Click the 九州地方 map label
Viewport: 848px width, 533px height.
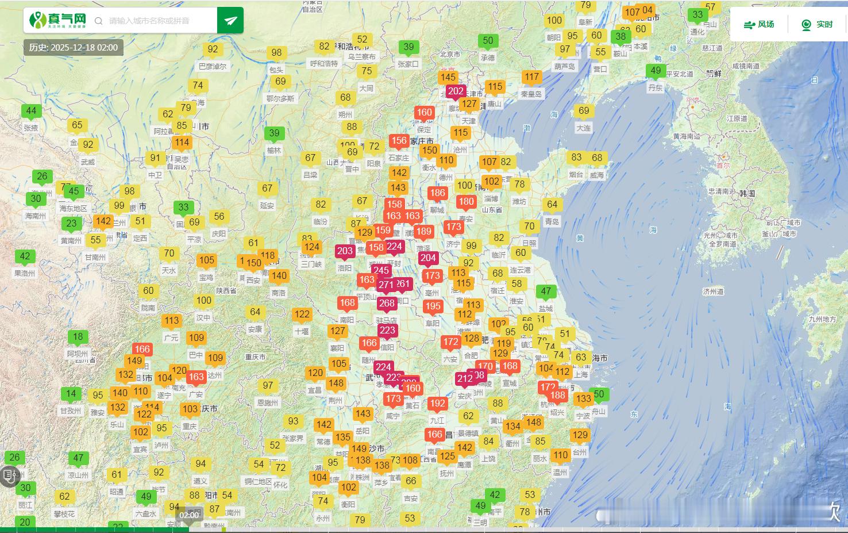point(822,319)
